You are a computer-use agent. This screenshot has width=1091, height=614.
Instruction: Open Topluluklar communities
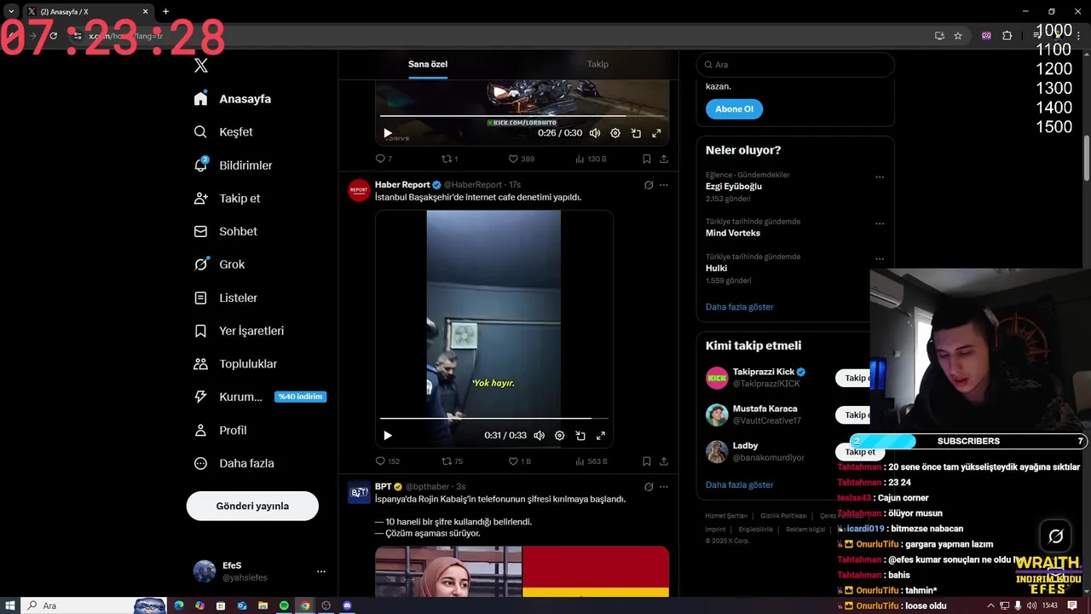point(235,364)
